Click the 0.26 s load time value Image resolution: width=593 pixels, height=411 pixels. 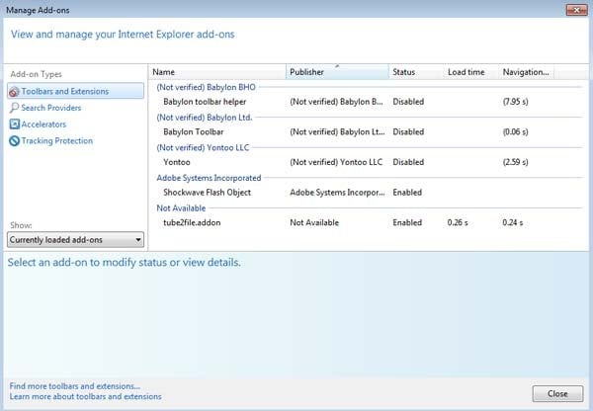tap(458, 222)
